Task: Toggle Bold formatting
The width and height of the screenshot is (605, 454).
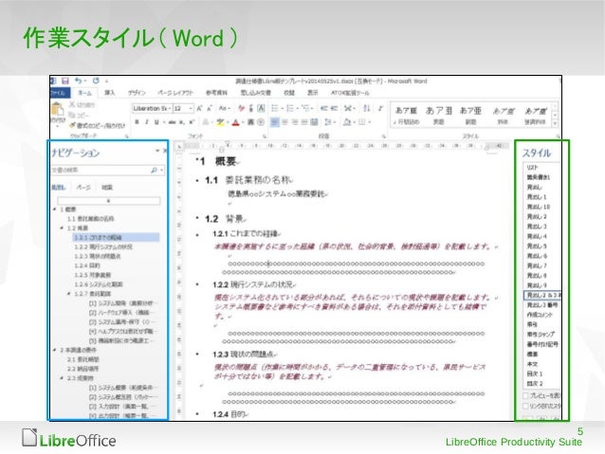Action: [x=137, y=122]
